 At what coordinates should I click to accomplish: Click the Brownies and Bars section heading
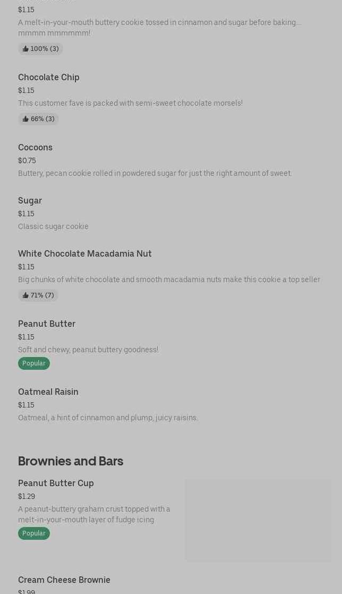click(x=71, y=461)
